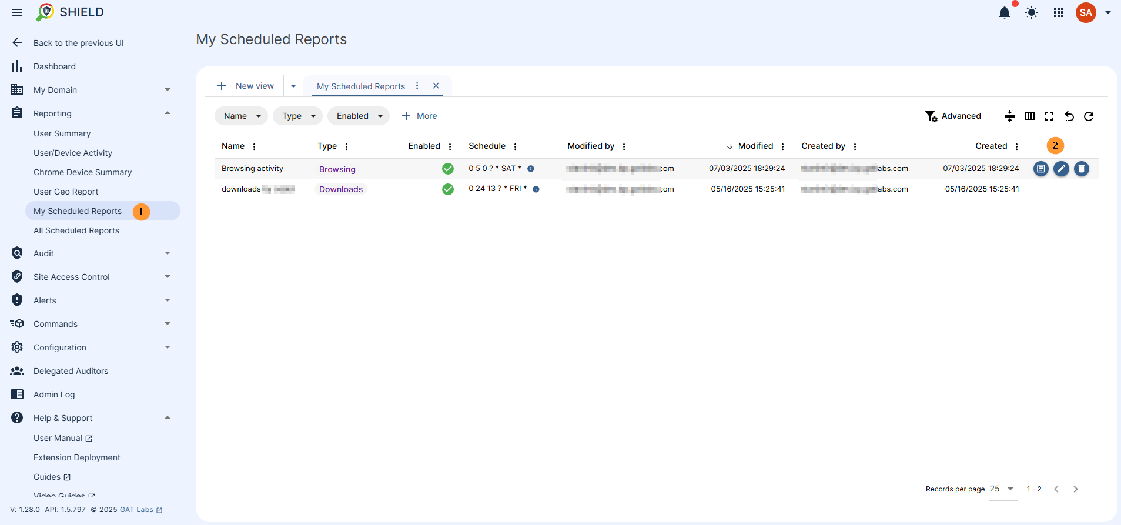Open the Name filter dropdown
This screenshot has width=1121, height=525.
(x=241, y=116)
